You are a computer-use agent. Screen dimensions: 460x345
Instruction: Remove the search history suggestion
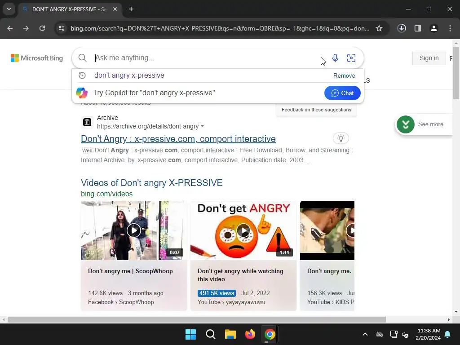pyautogui.click(x=344, y=75)
